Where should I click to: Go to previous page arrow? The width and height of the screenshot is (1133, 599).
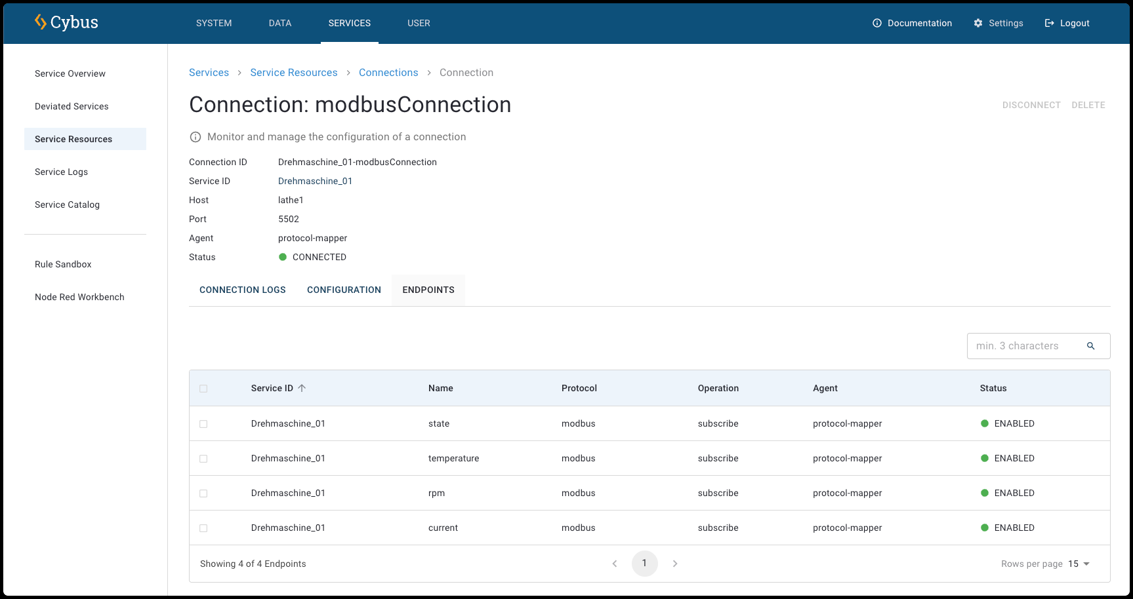pyautogui.click(x=615, y=564)
